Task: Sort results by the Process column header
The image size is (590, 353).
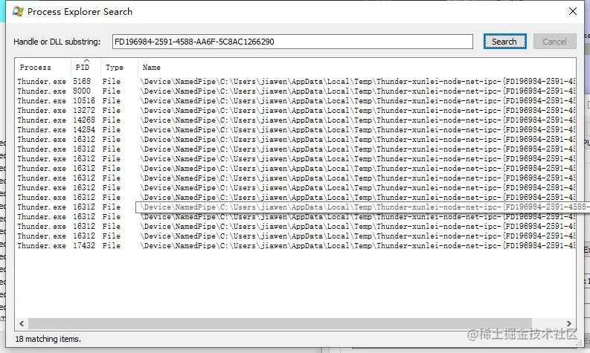Action: coord(43,68)
